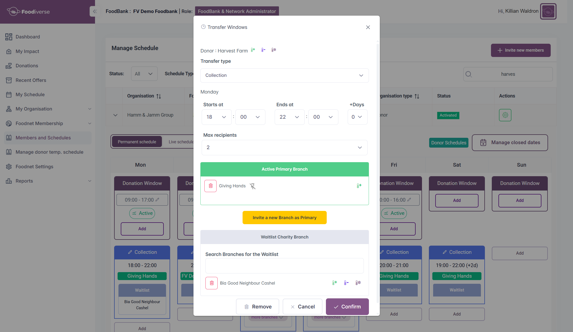Expand the Hamm & Jamm Group row

[115, 115]
